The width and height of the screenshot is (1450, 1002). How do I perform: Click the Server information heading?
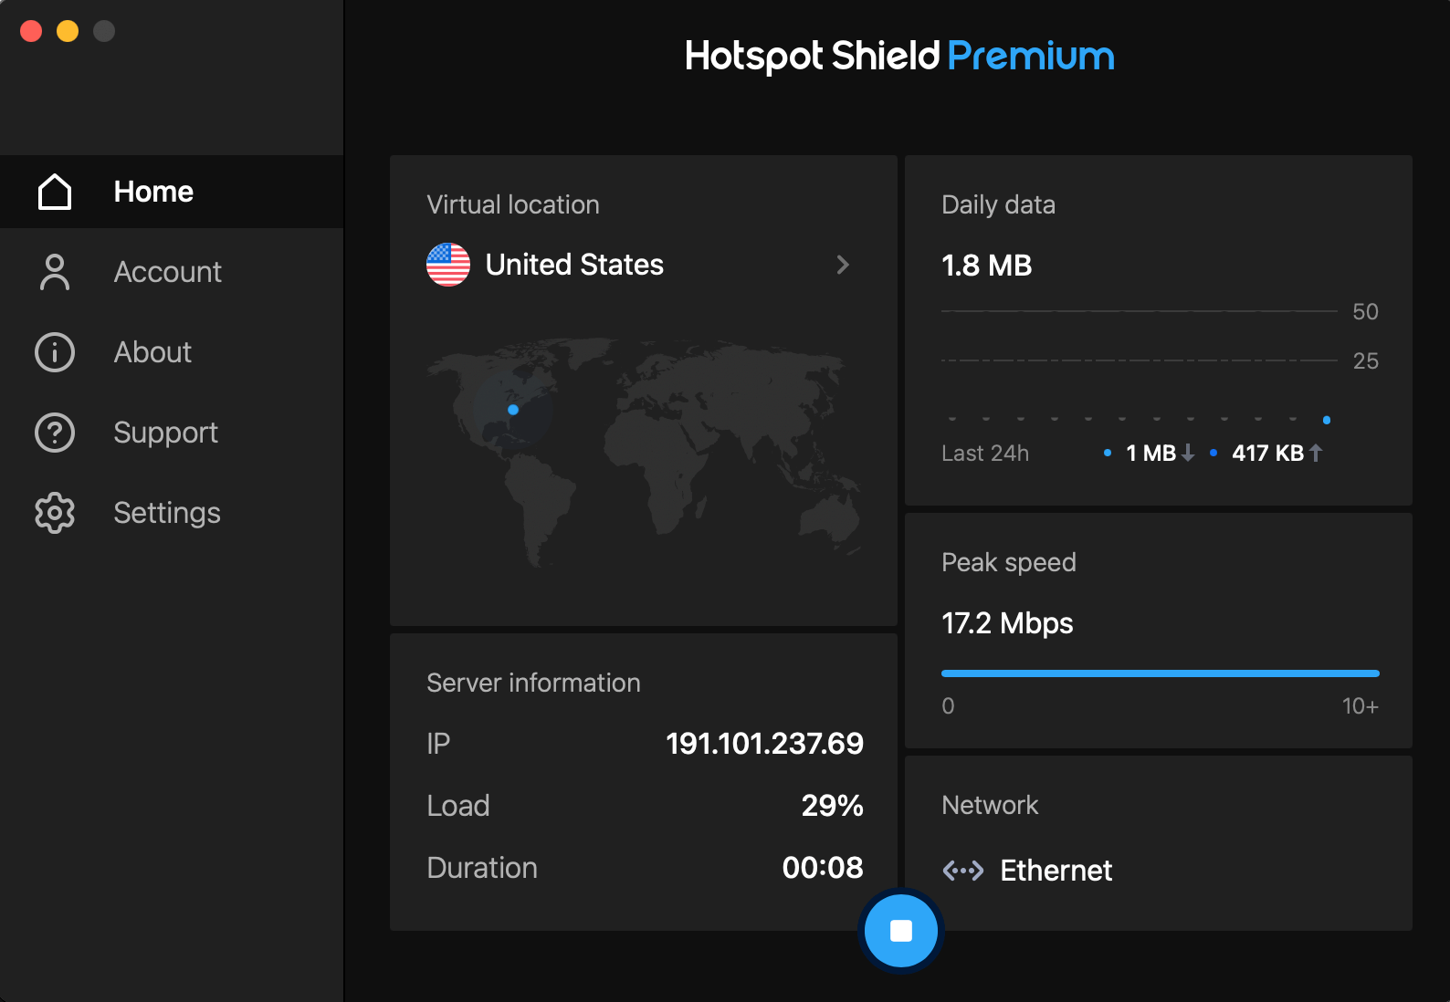click(x=533, y=683)
